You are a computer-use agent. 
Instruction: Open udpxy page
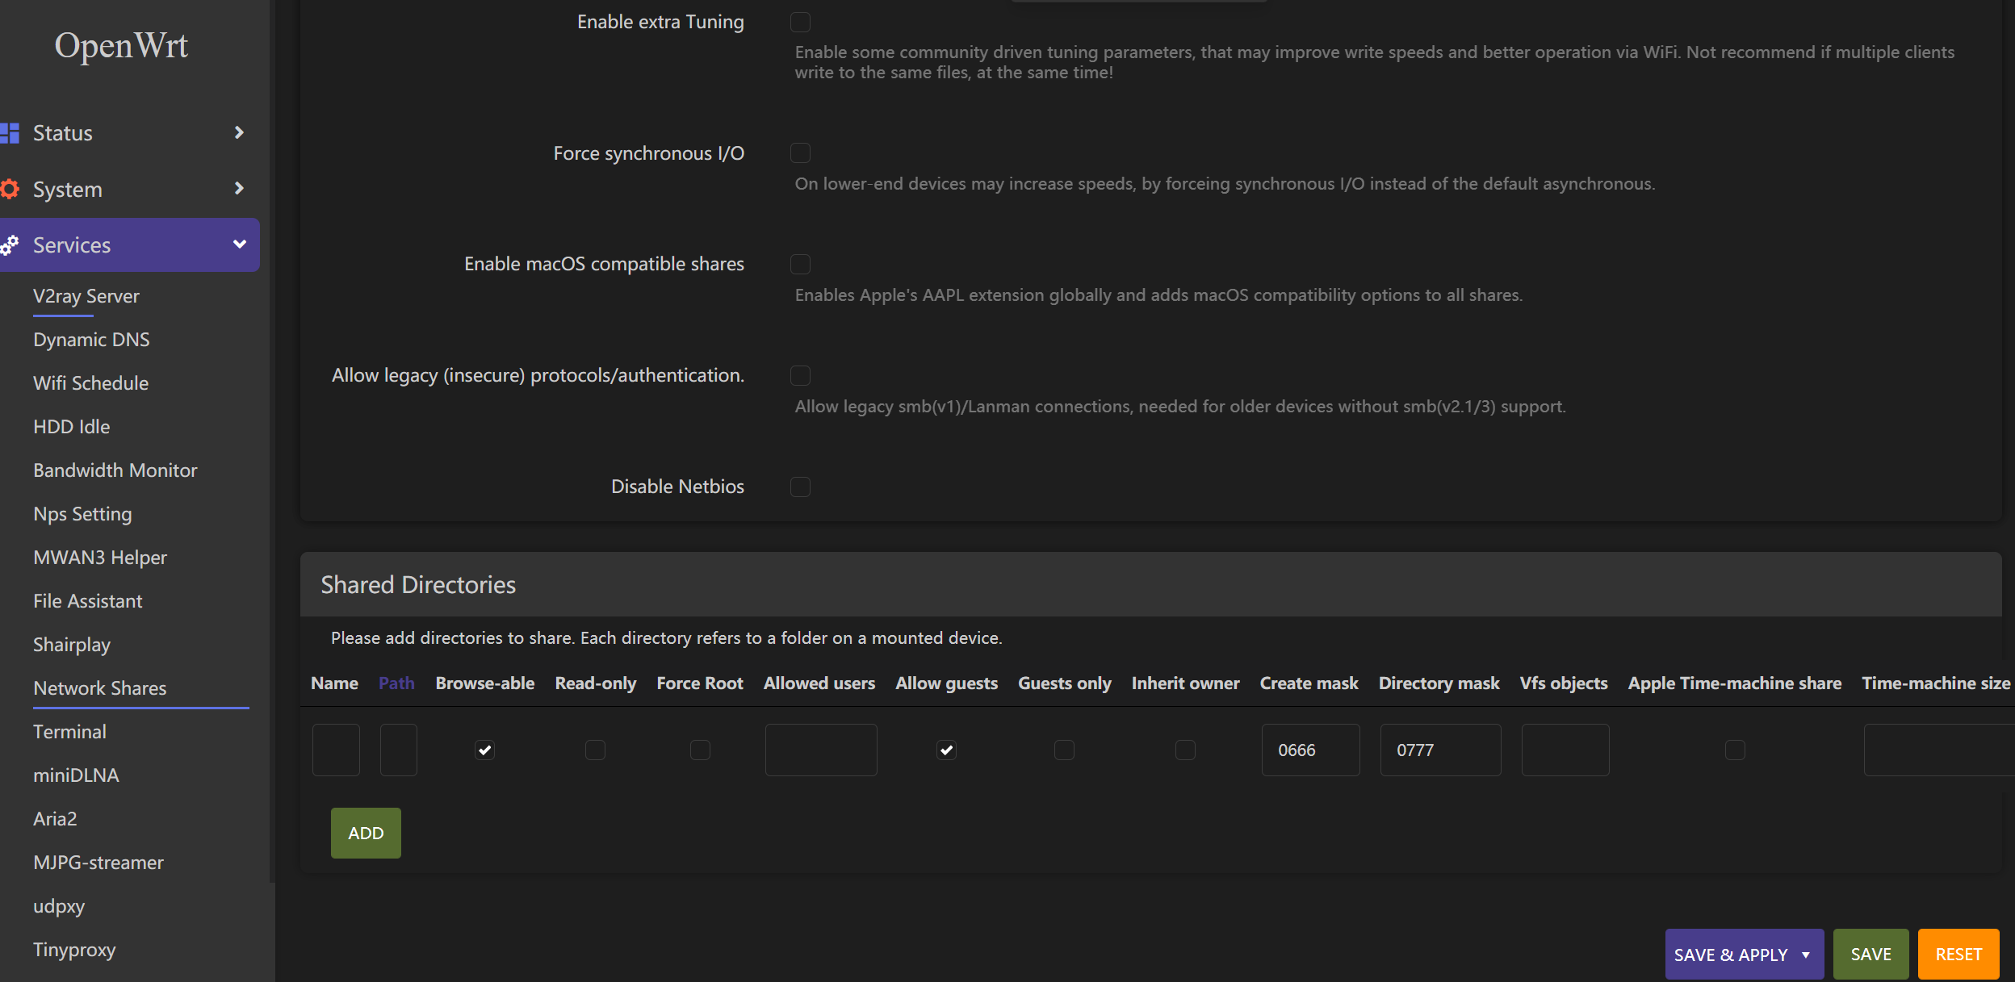point(59,906)
